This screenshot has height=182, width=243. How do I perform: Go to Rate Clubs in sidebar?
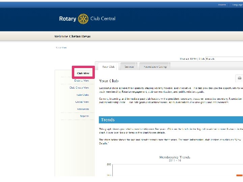pyautogui.click(x=83, y=95)
